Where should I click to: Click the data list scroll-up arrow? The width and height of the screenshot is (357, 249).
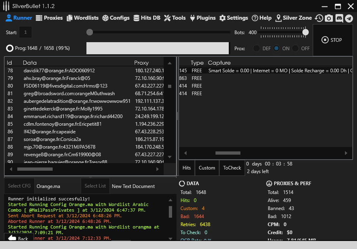[170, 63]
